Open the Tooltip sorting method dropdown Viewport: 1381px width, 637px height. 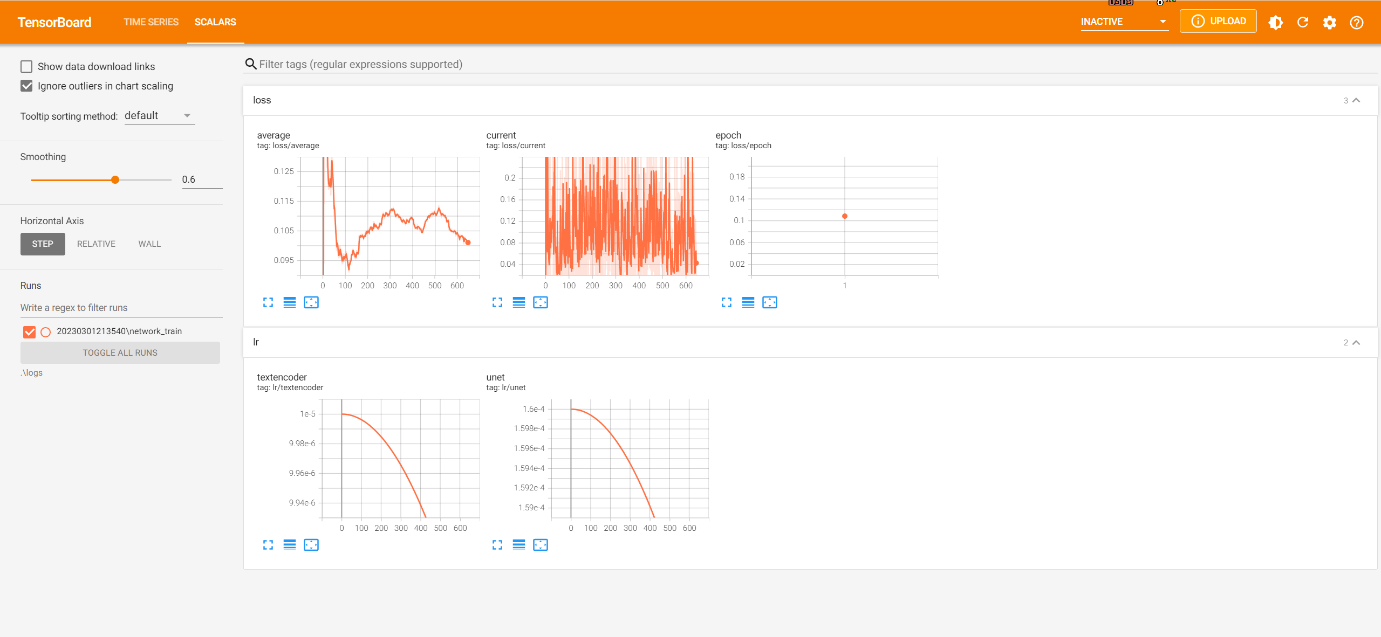coord(159,115)
